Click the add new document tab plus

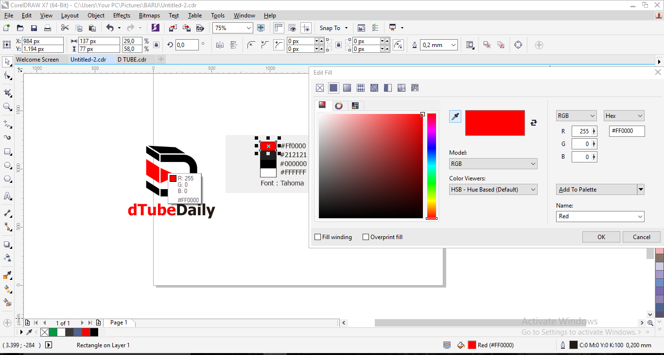(161, 60)
